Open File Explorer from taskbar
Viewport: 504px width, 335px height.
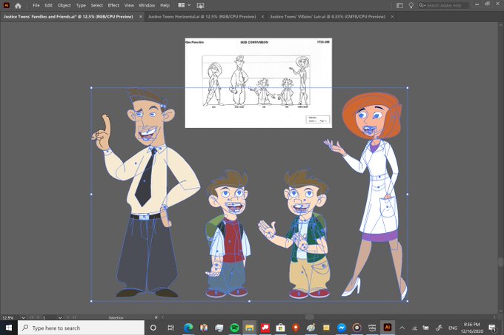(250, 328)
